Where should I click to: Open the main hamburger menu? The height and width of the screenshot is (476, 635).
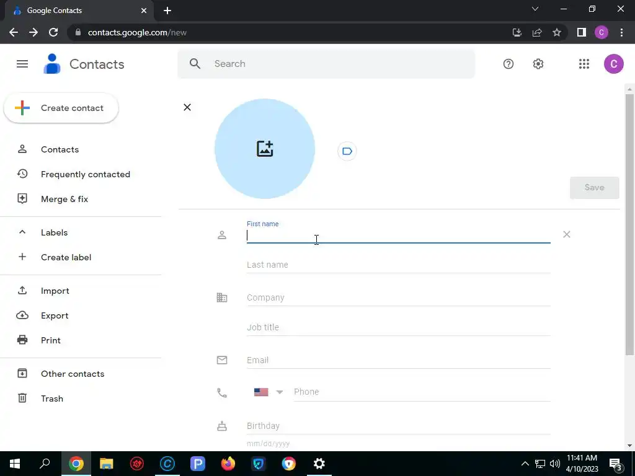click(22, 64)
